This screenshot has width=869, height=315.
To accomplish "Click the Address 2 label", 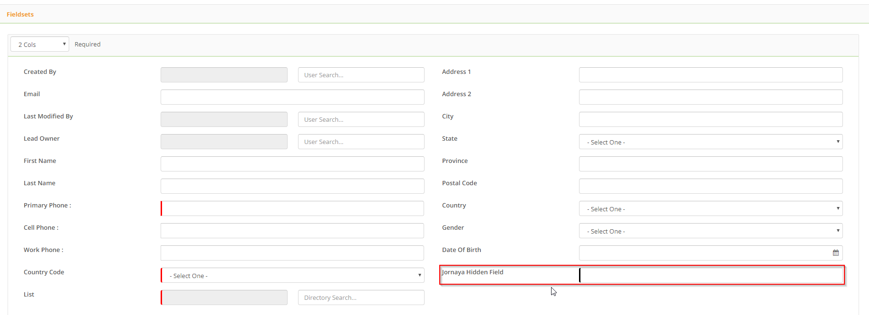I will click(x=456, y=94).
